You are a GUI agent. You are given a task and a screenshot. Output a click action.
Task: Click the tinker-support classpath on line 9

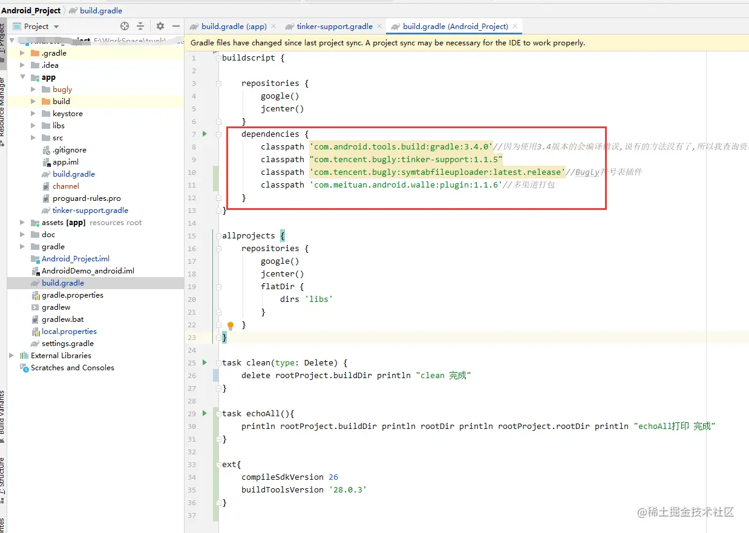(x=406, y=160)
